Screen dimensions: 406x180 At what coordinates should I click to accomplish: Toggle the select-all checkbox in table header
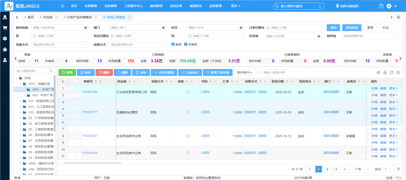point(75,81)
